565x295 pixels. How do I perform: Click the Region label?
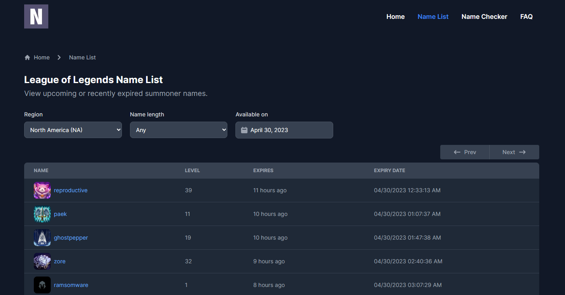(33, 114)
